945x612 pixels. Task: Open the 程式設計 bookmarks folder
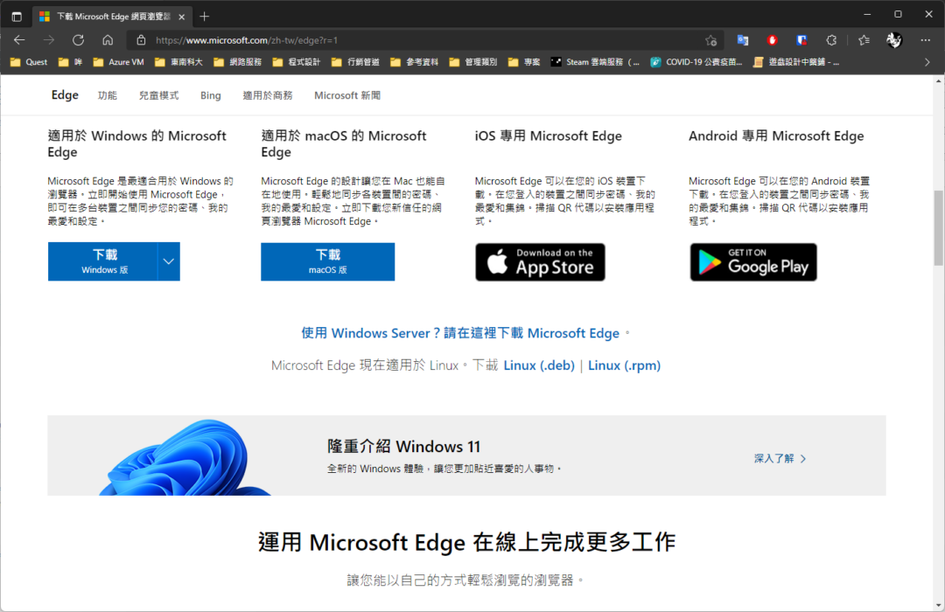297,62
